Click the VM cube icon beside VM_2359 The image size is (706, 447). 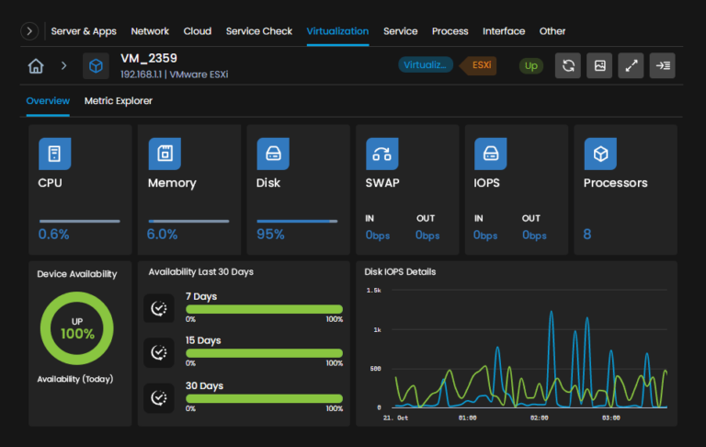point(96,66)
